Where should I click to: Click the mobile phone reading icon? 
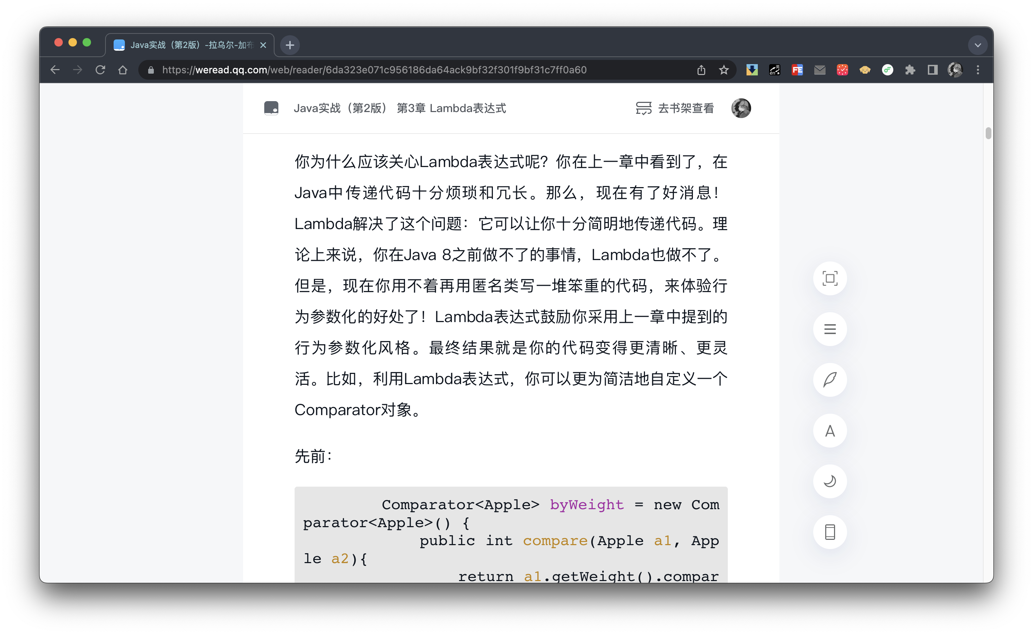(x=829, y=532)
